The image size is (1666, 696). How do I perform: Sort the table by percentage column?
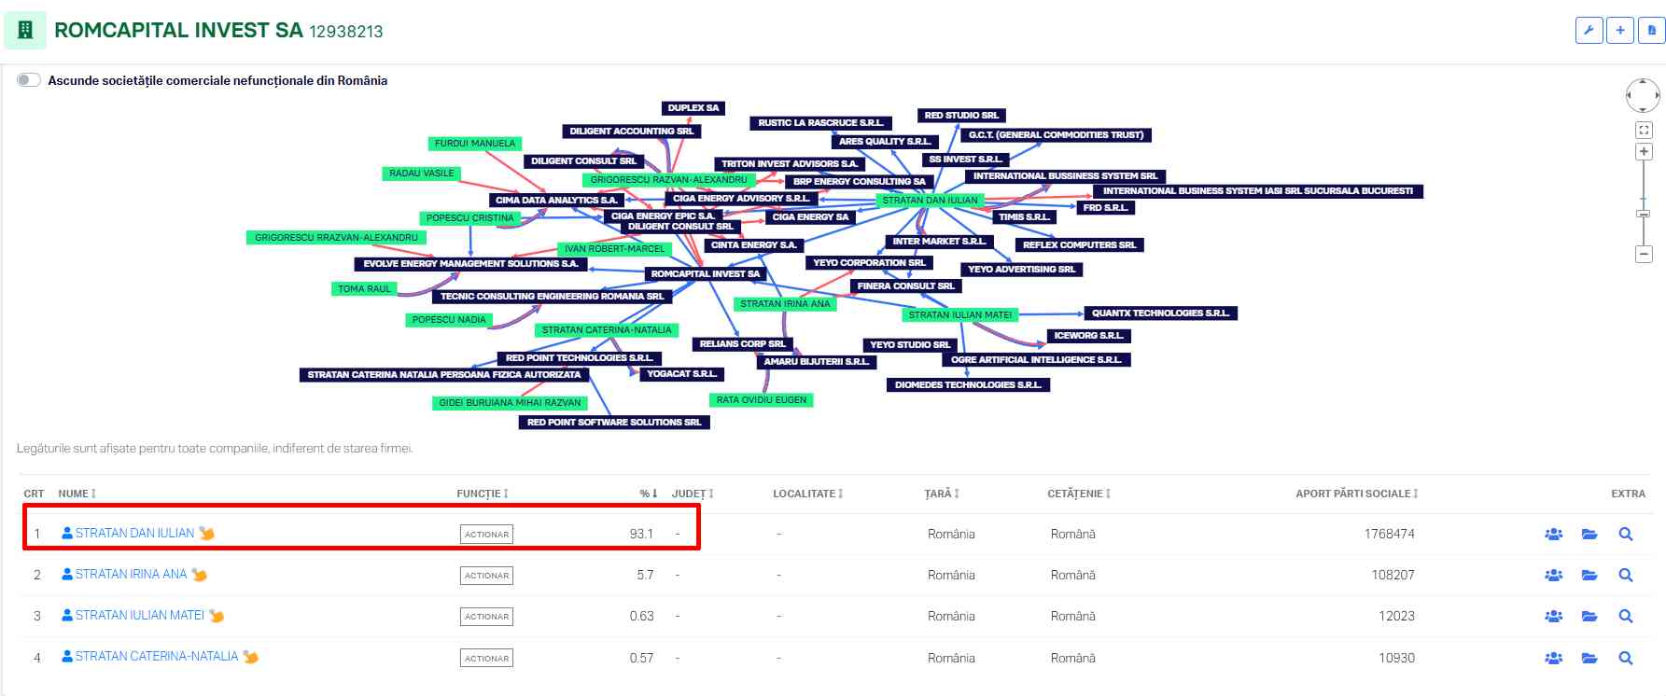click(x=648, y=494)
